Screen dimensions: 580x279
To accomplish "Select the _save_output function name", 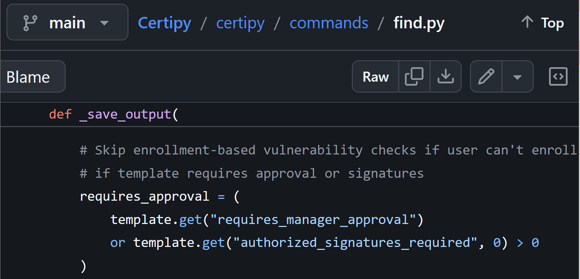I will pyautogui.click(x=125, y=114).
